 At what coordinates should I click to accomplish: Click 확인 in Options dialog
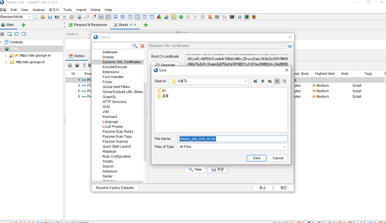click(284, 188)
